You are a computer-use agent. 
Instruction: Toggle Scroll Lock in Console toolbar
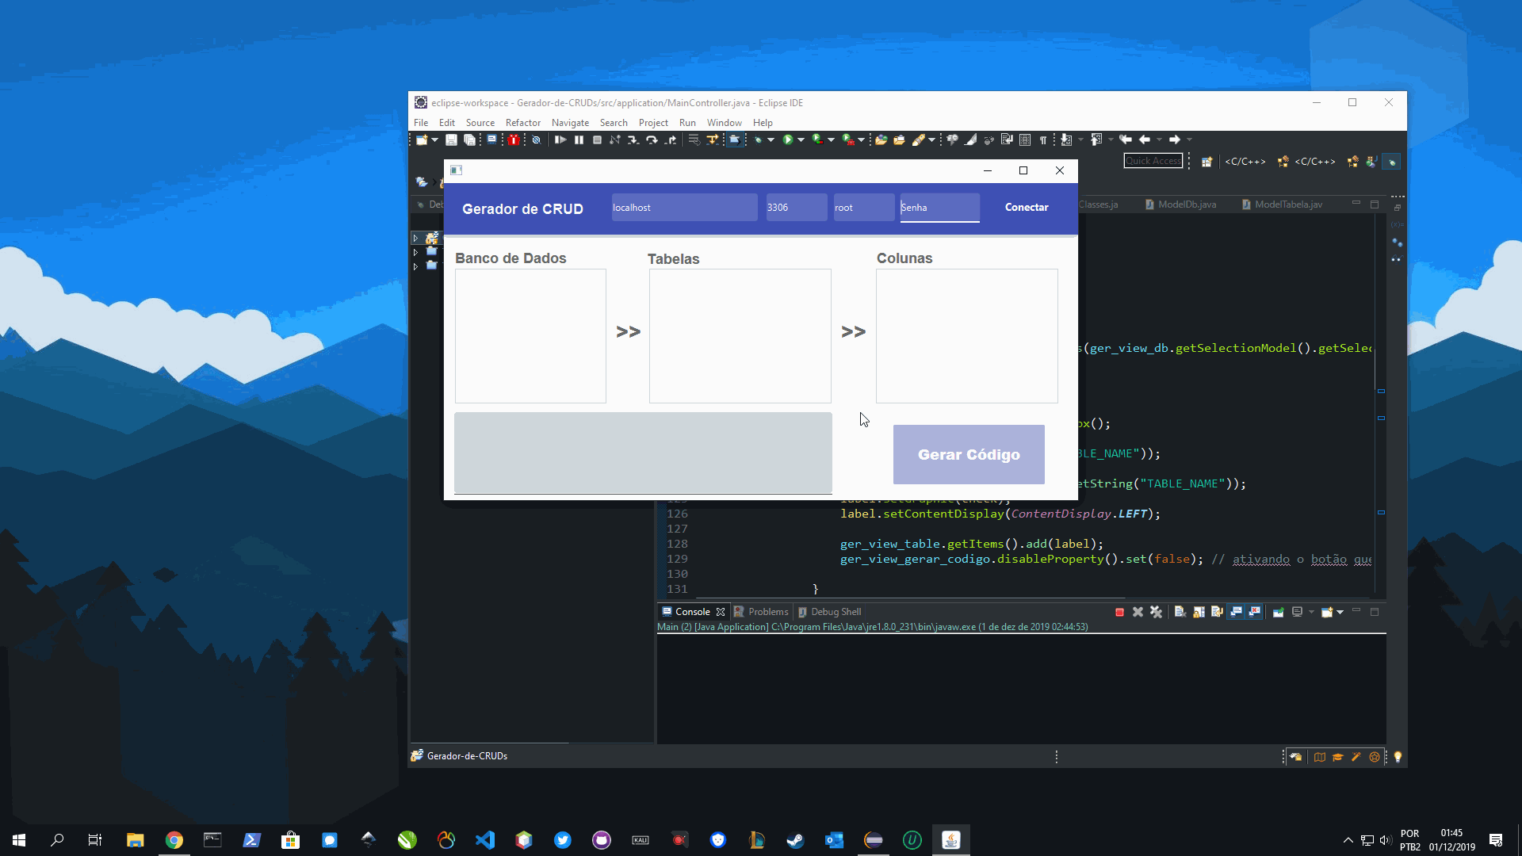pos(1199,612)
